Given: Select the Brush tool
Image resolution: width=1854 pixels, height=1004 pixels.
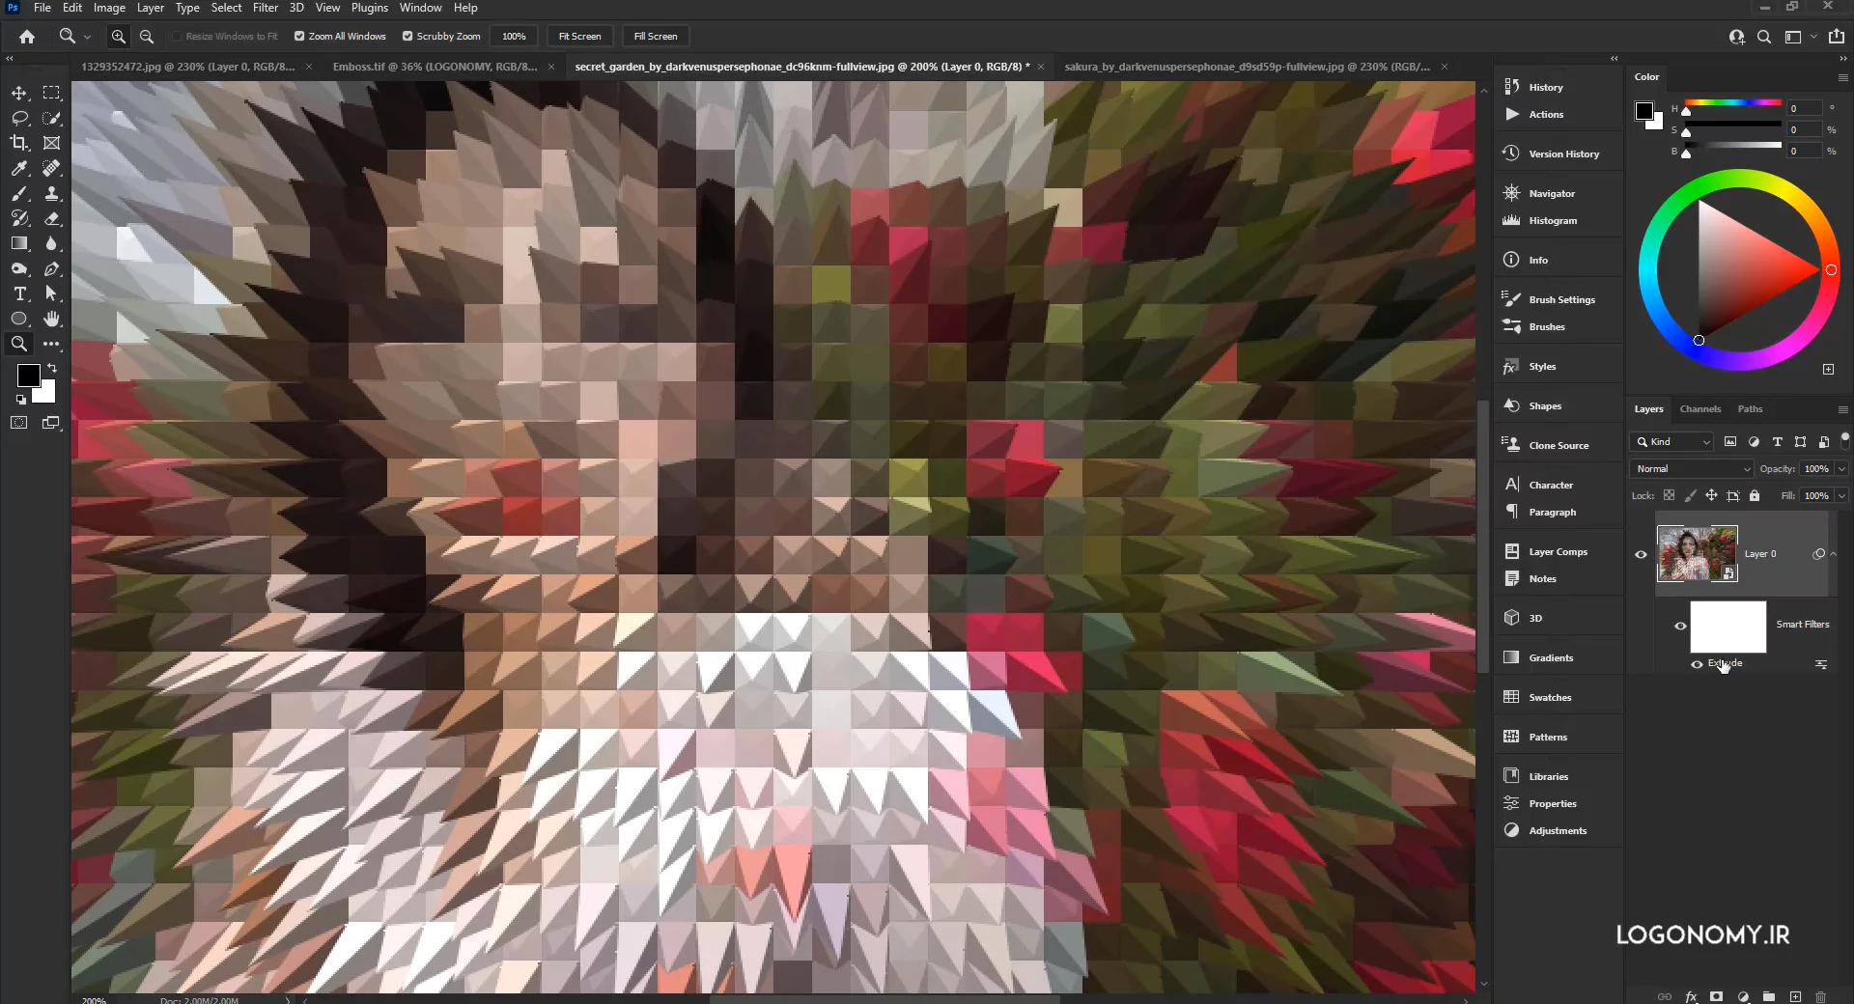Looking at the screenshot, I should tap(19, 193).
